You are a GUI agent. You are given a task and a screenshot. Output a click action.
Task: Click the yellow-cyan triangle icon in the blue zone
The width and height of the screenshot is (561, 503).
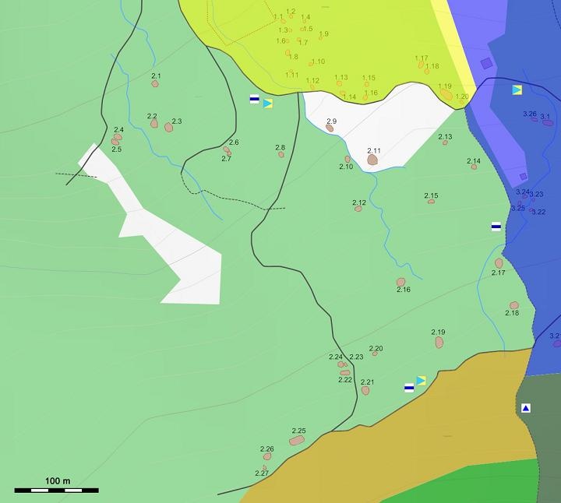tap(517, 90)
